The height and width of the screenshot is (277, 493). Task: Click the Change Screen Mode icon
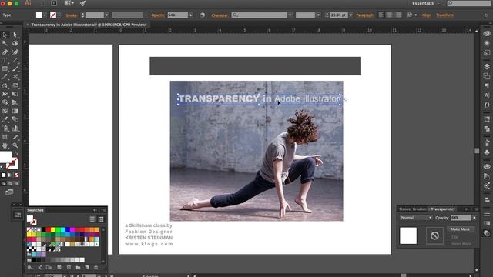(9, 192)
